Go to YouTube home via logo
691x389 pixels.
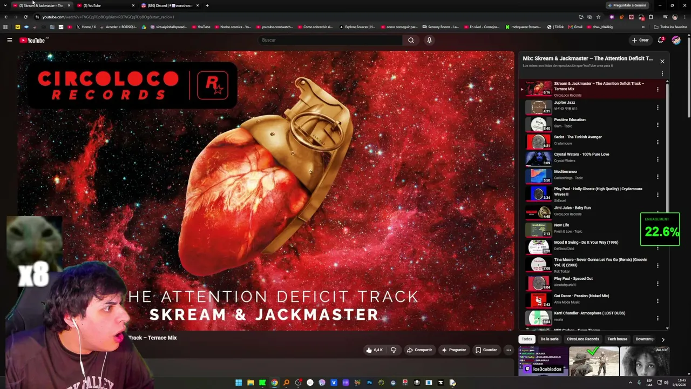click(32, 40)
